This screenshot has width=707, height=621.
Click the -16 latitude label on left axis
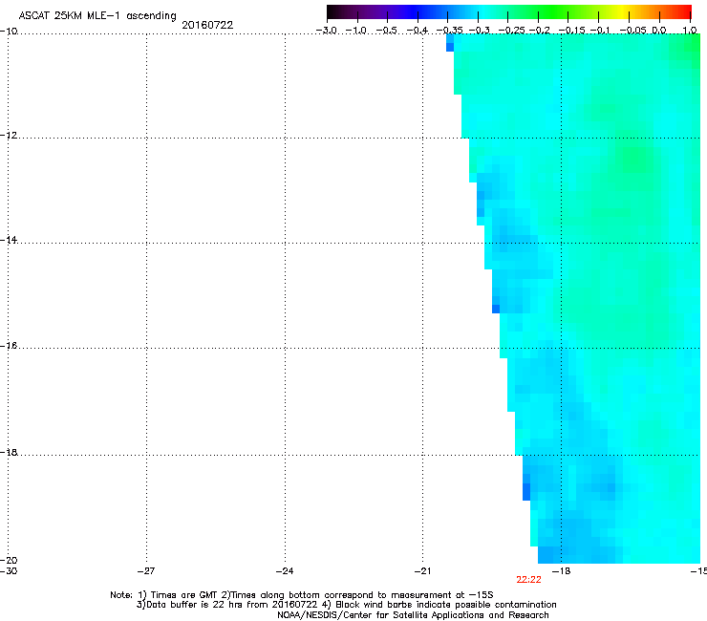pos(9,346)
